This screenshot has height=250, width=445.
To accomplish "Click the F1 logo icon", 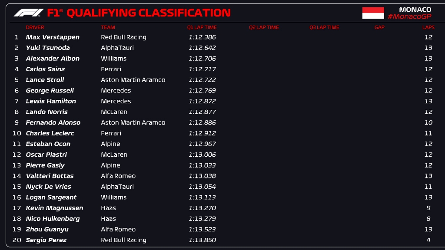I will 28,13.
